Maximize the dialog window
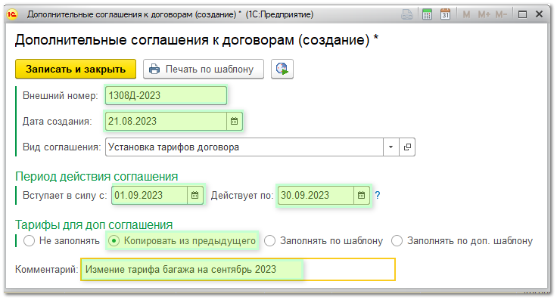This screenshot has width=557, height=300. [522, 14]
